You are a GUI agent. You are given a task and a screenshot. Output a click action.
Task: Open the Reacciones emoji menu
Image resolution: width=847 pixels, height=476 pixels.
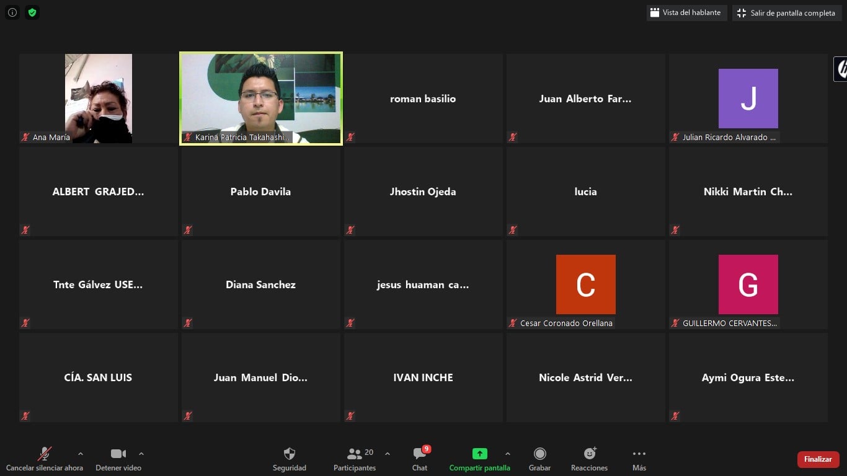[x=589, y=459]
